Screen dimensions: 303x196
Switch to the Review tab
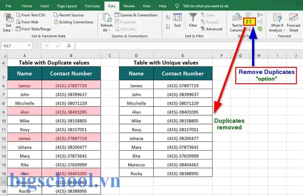[129, 6]
